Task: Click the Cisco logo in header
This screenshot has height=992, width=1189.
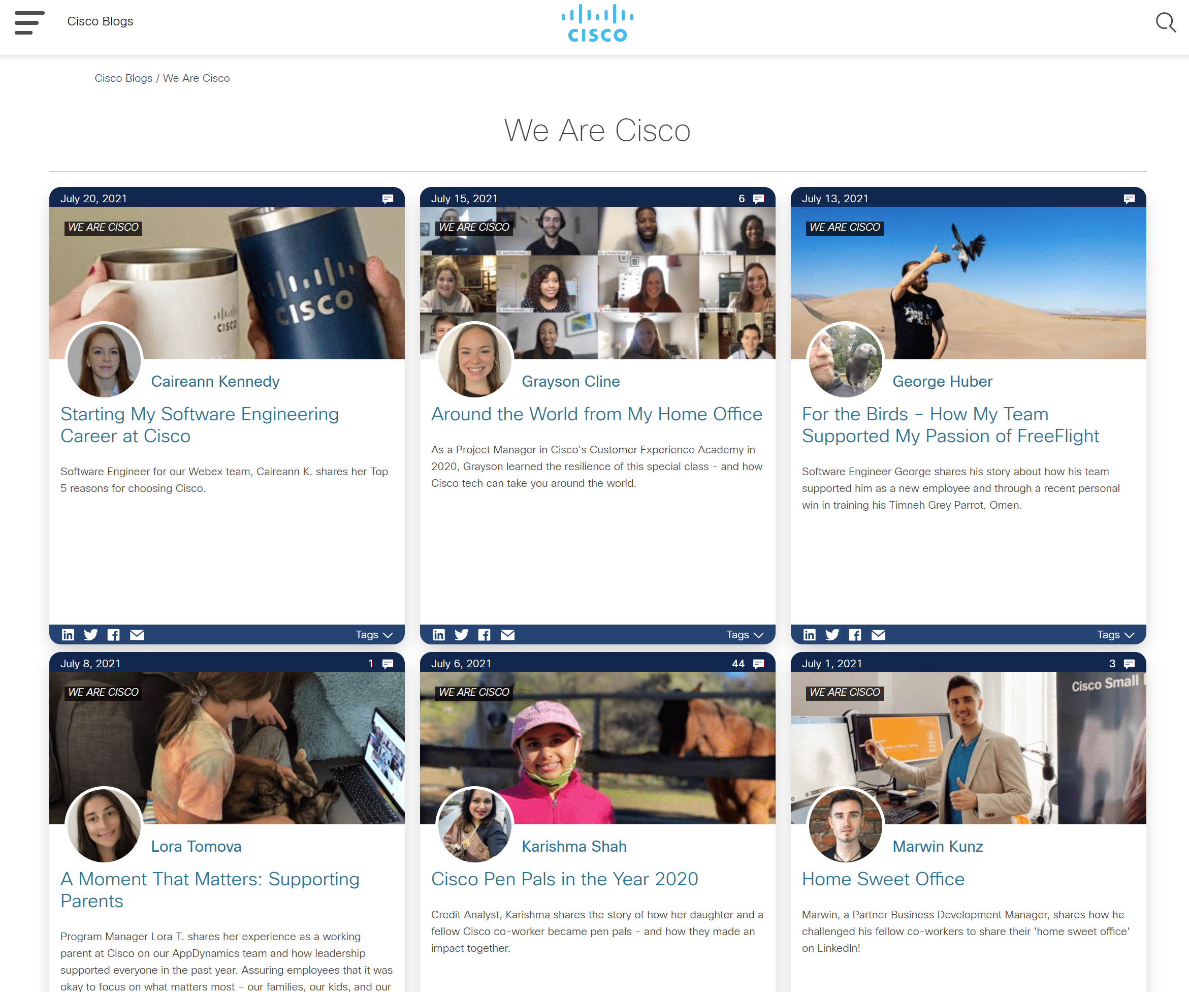Action: tap(597, 23)
